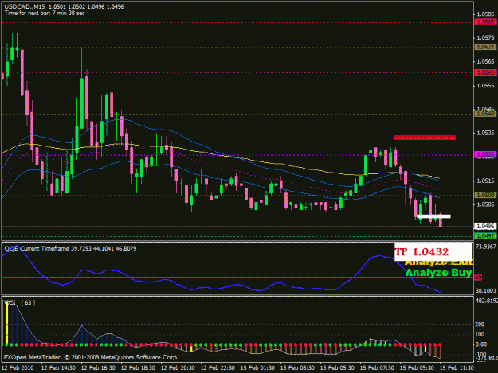Click the red 50 level label in QQE panel
This screenshot has width=498, height=373.
pyautogui.click(x=478, y=278)
